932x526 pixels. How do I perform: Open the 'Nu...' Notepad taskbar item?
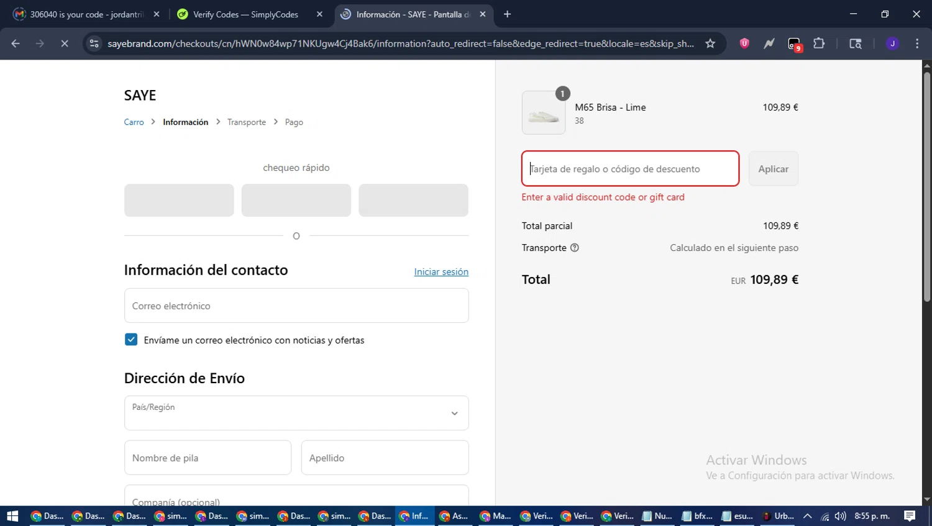click(x=657, y=516)
